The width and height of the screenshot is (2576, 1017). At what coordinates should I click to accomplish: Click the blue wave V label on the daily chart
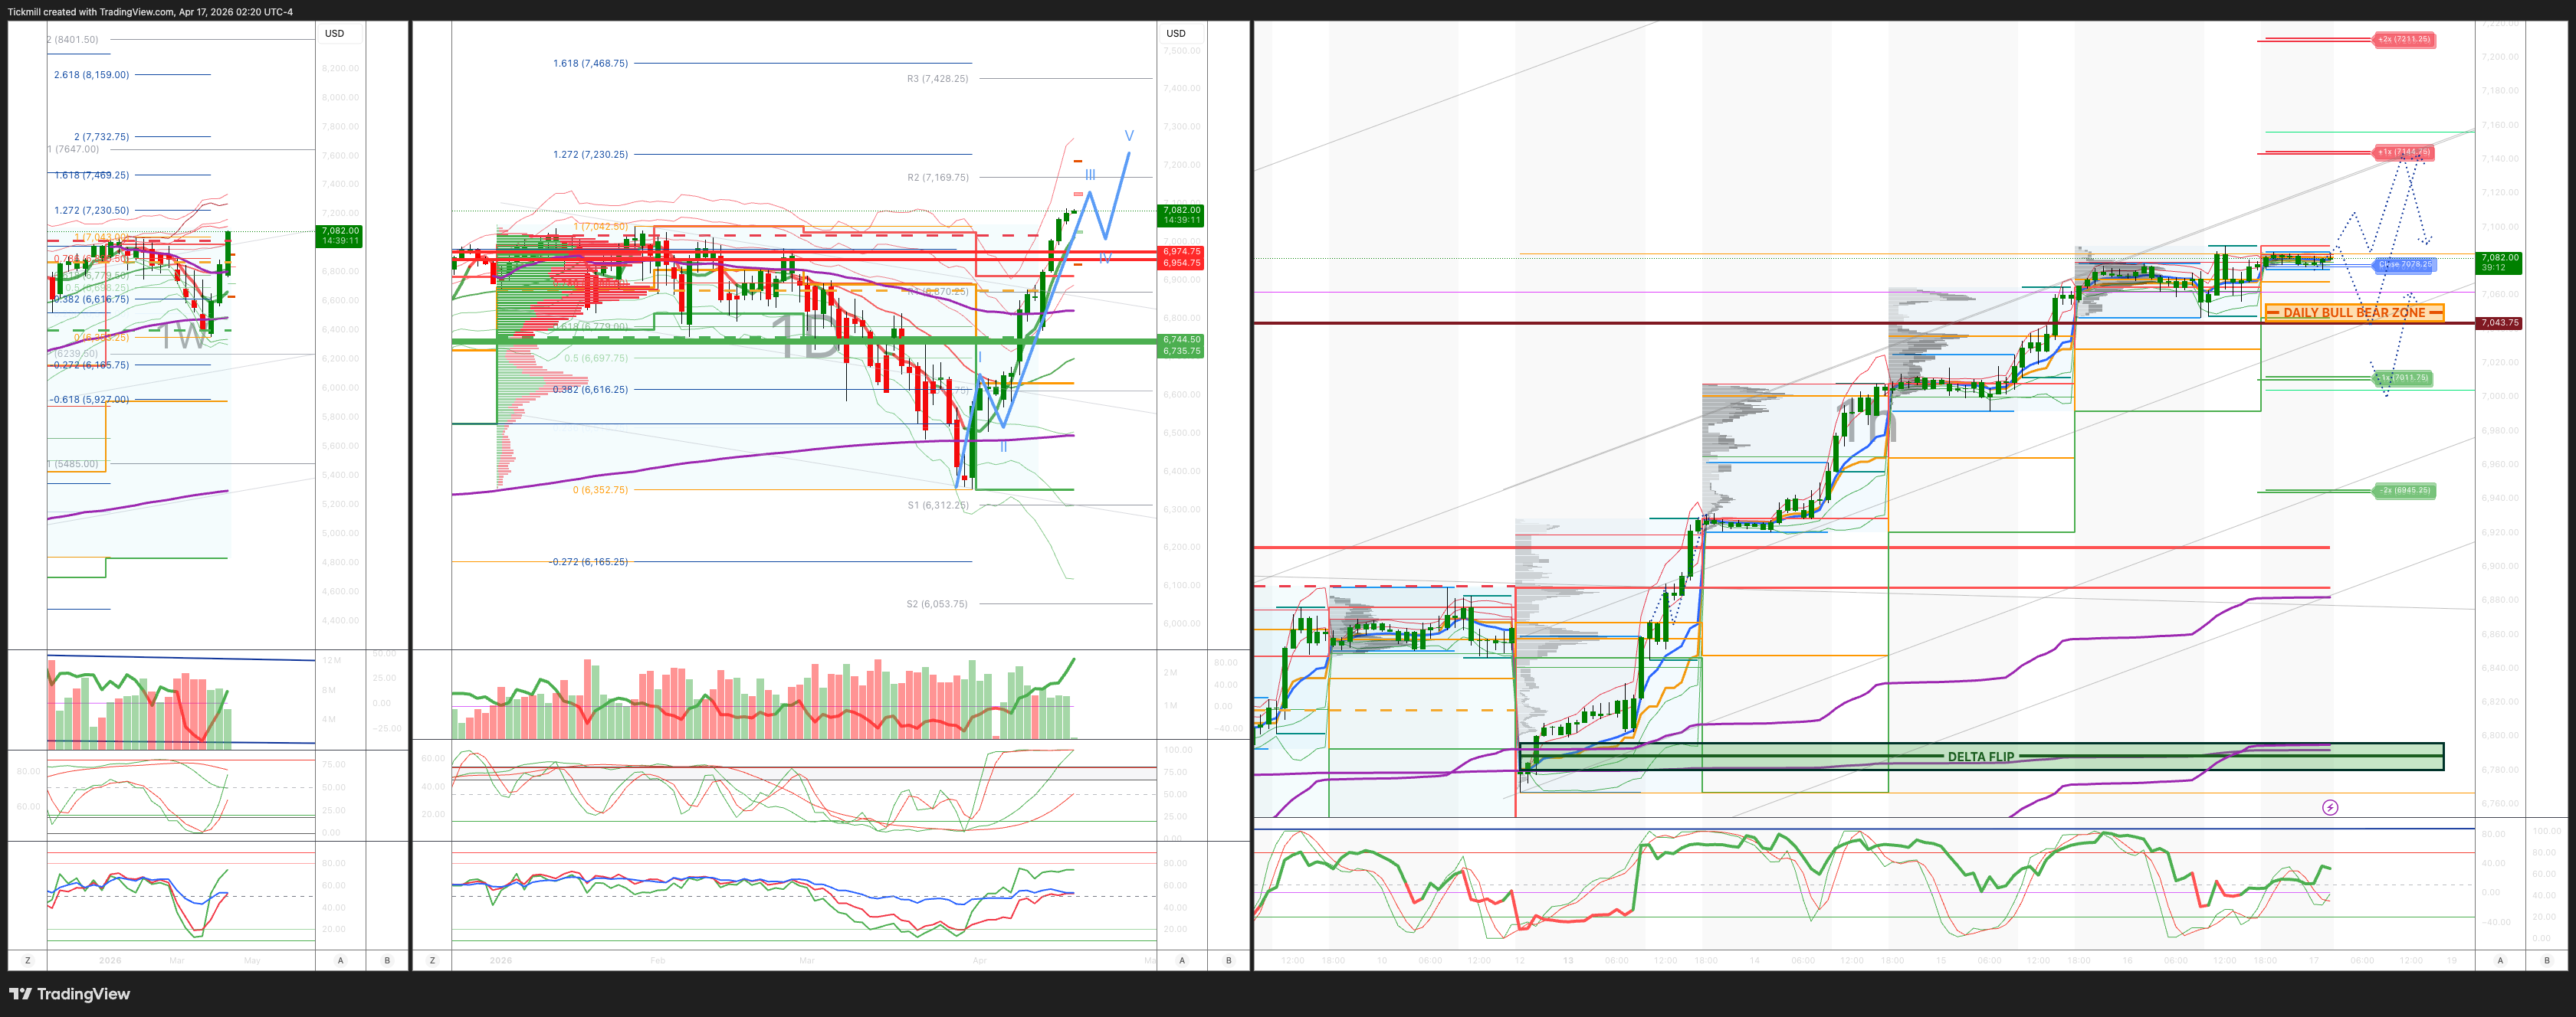[1128, 136]
